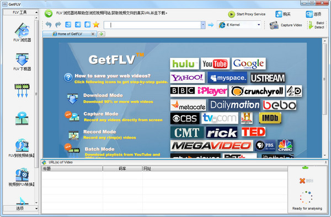Open the FLV 浏览器 tool in sidebar

22,32
